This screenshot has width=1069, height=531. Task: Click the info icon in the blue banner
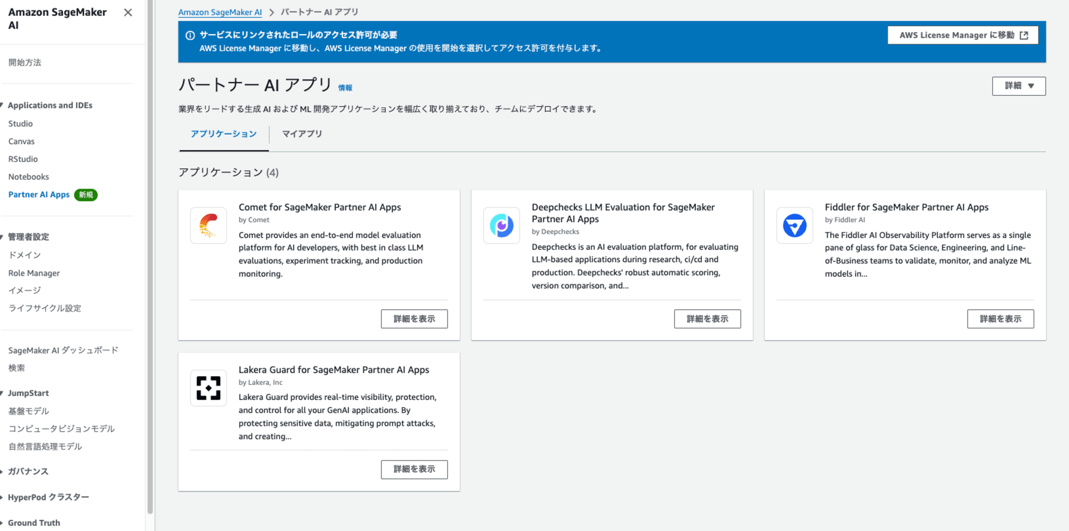[x=190, y=35]
